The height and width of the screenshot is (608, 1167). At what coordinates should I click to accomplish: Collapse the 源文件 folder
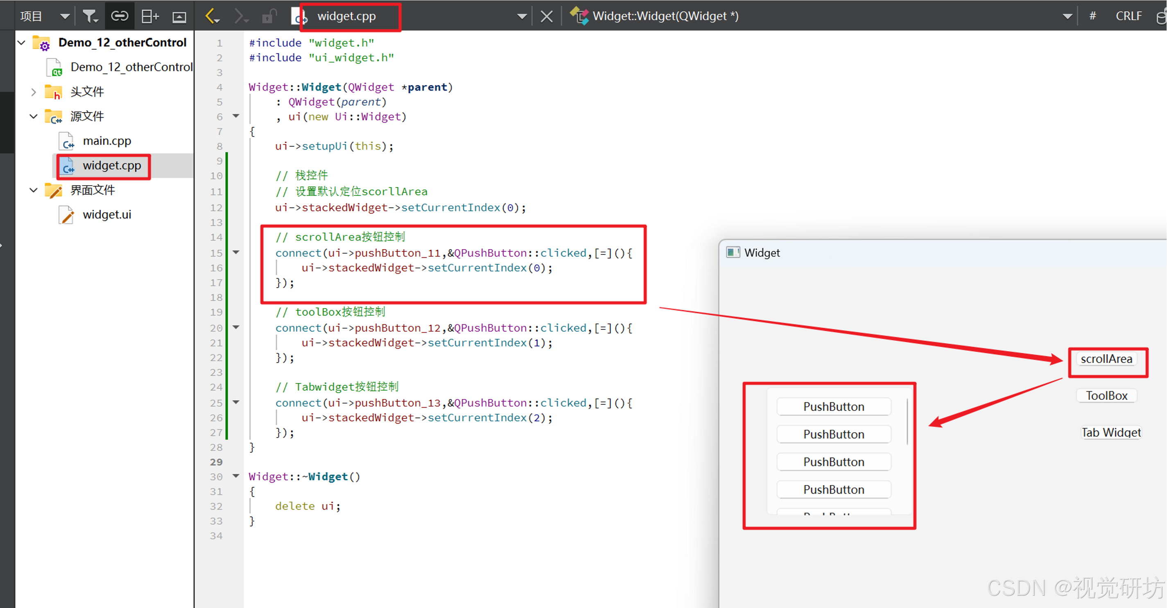tap(34, 116)
